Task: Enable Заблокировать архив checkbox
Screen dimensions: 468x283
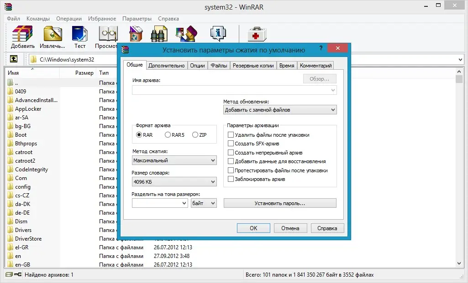Action: pyautogui.click(x=231, y=179)
